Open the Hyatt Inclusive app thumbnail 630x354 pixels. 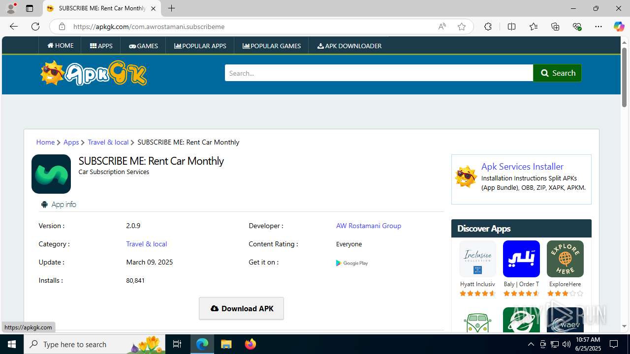pyautogui.click(x=477, y=259)
